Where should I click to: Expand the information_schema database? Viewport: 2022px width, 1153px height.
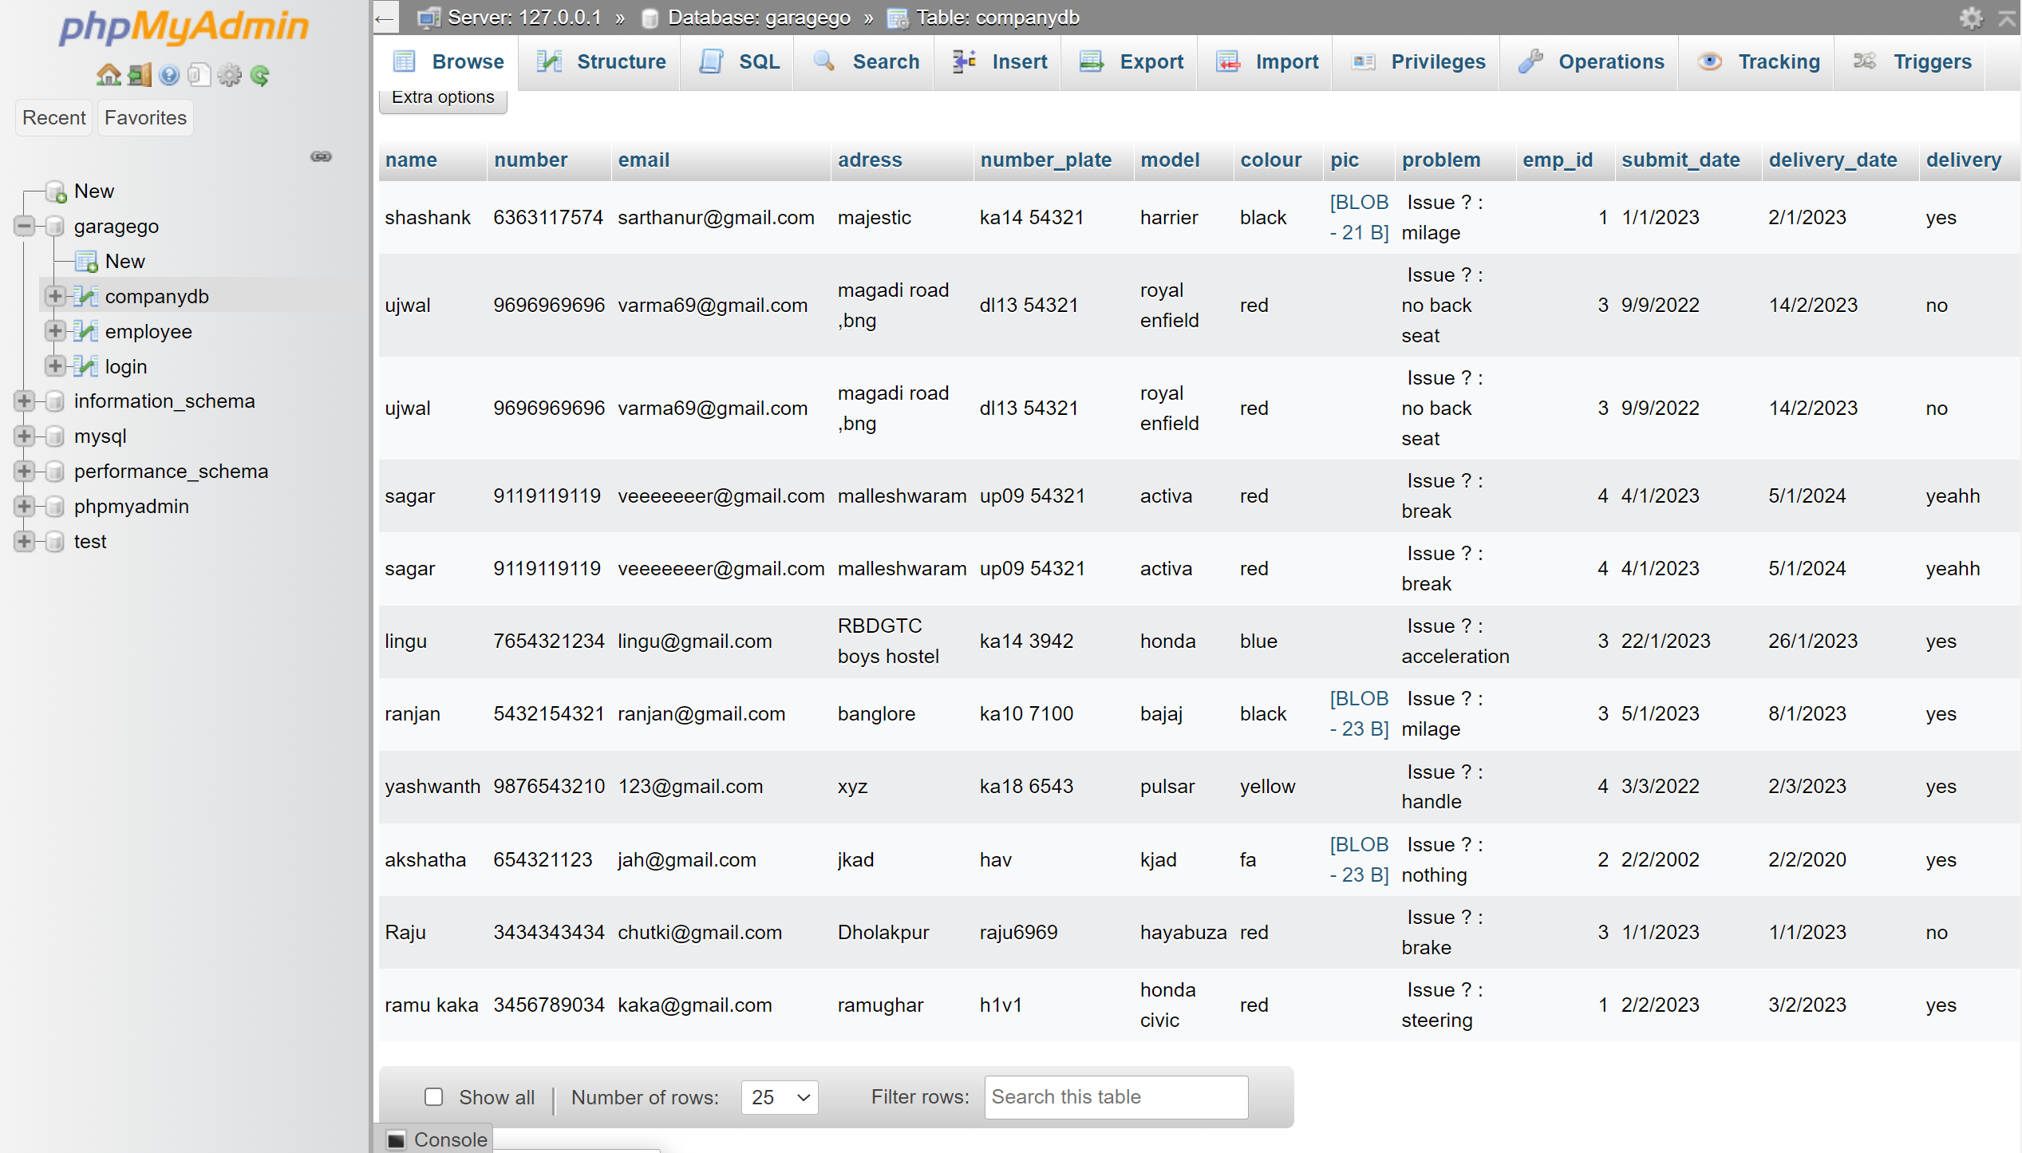(x=24, y=401)
